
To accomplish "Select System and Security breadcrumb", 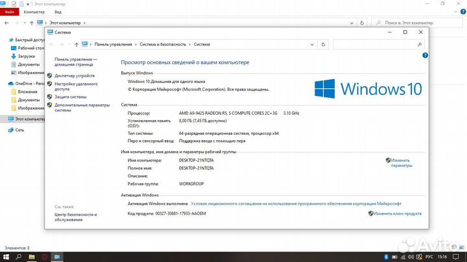I will pos(163,44).
